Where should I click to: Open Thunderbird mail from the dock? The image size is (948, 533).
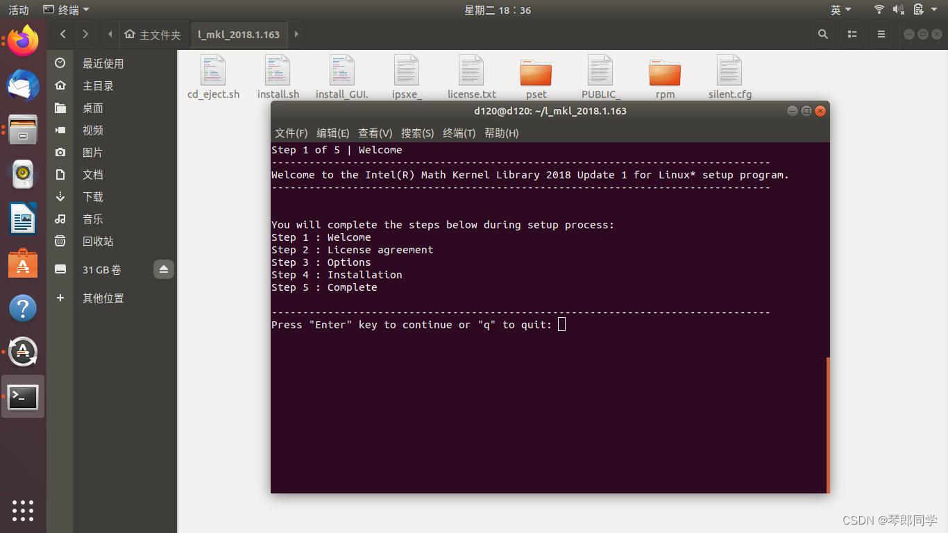(x=23, y=86)
